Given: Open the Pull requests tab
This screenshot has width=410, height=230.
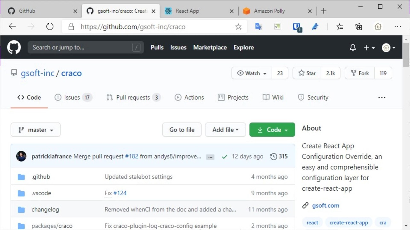Looking at the screenshot, I should pyautogui.click(x=133, y=97).
